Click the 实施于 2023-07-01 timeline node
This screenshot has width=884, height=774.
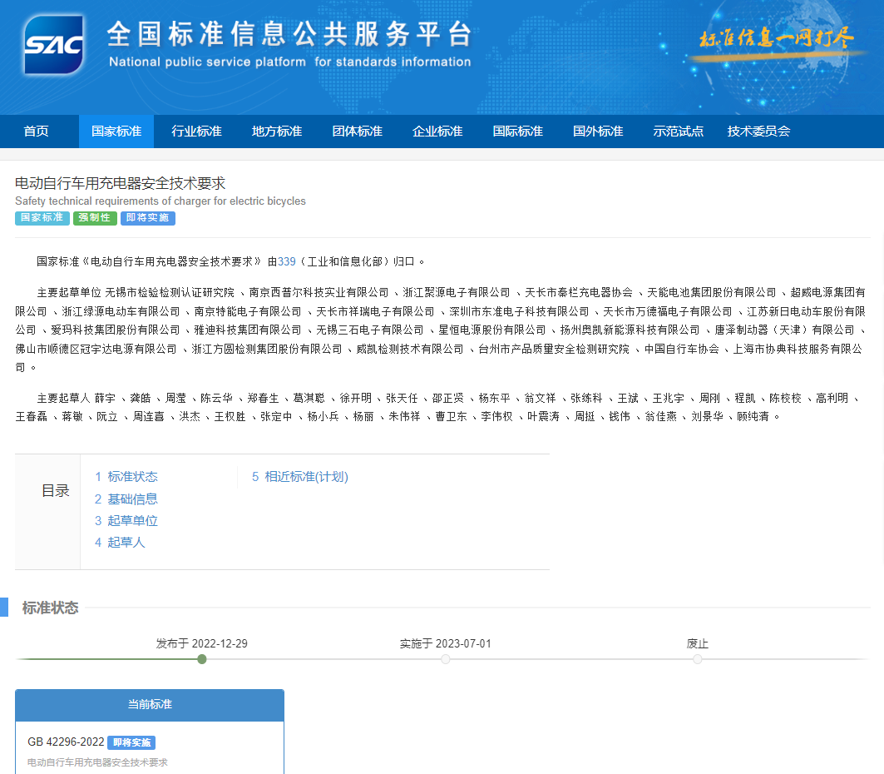(447, 658)
